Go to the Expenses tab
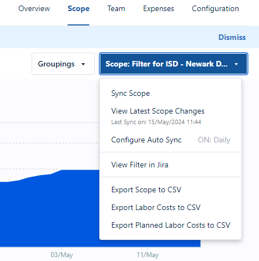Viewport: 259px width, 261px height. tap(159, 9)
